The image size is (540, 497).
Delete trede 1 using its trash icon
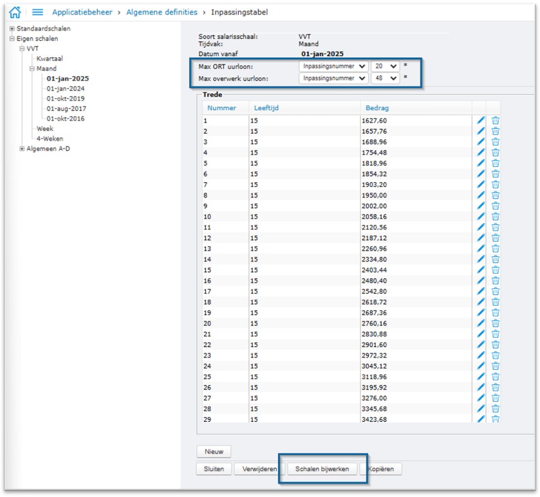[496, 120]
